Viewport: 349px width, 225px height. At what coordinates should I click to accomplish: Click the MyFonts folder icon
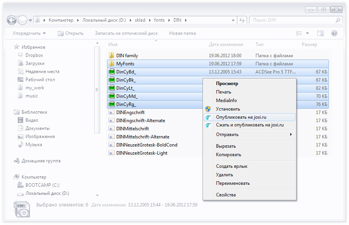[111, 64]
